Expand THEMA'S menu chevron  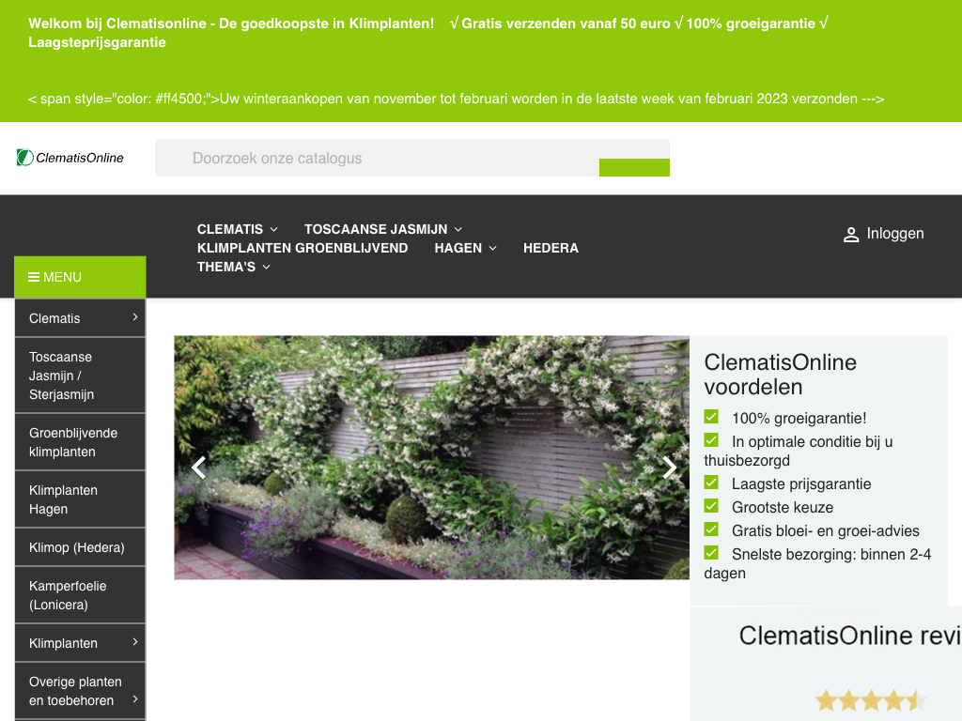click(x=266, y=267)
